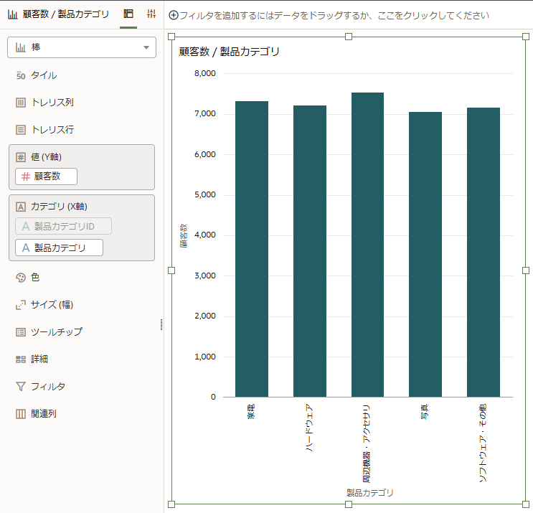Click the 家電 bar in chart
This screenshot has width=533, height=513.
[x=252, y=249]
